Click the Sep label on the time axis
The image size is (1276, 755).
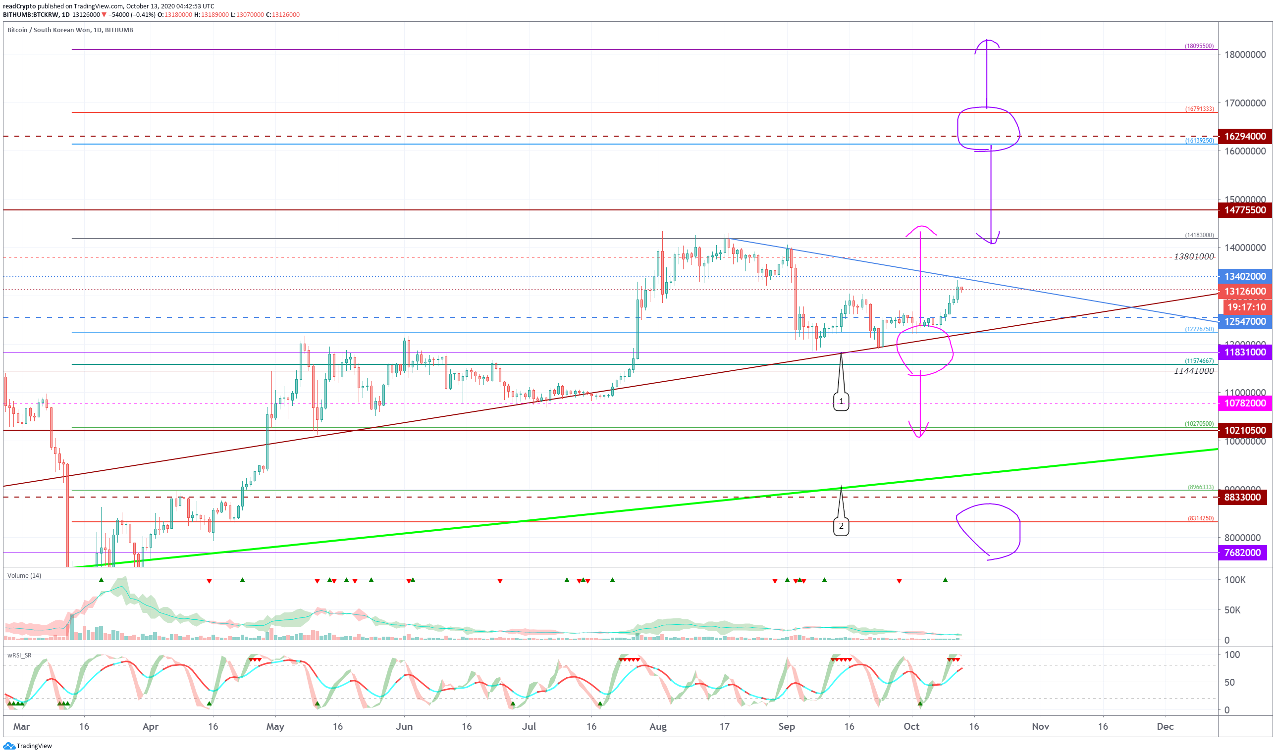click(x=787, y=726)
